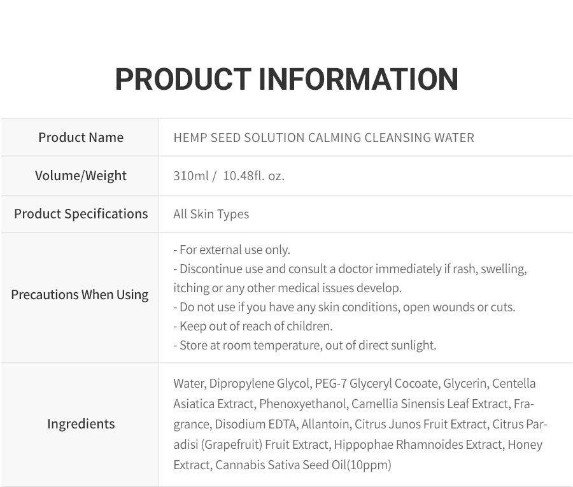Click the 'Asiatica Extract, Phenoxyethanol' ingredients line
The image size is (573, 487).
pyautogui.click(x=354, y=404)
